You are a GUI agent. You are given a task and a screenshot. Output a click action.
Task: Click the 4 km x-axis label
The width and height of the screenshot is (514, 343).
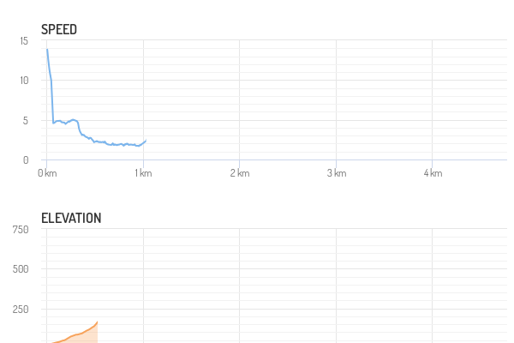433,173
